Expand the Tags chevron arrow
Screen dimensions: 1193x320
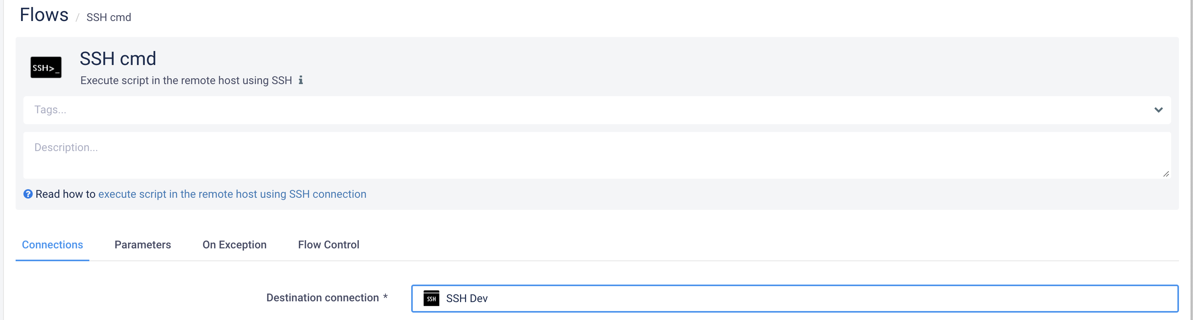click(1158, 110)
